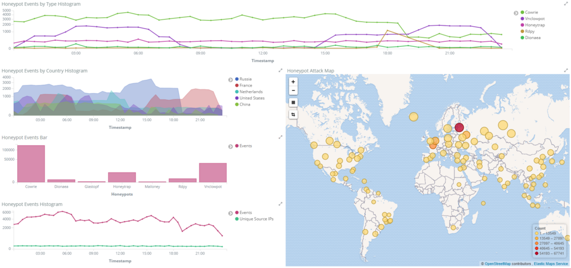This screenshot has width=571, height=268.
Task: Toggle Unique Source IPs series in legend
Action: coord(254,219)
